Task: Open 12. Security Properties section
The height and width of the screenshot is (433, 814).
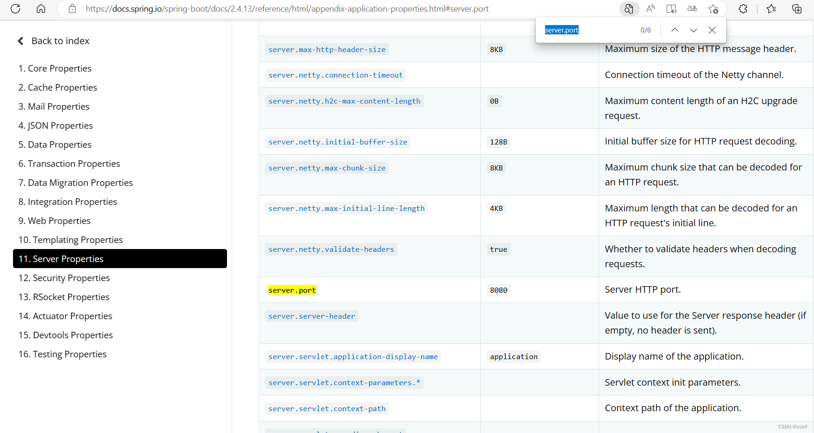Action: click(x=64, y=278)
